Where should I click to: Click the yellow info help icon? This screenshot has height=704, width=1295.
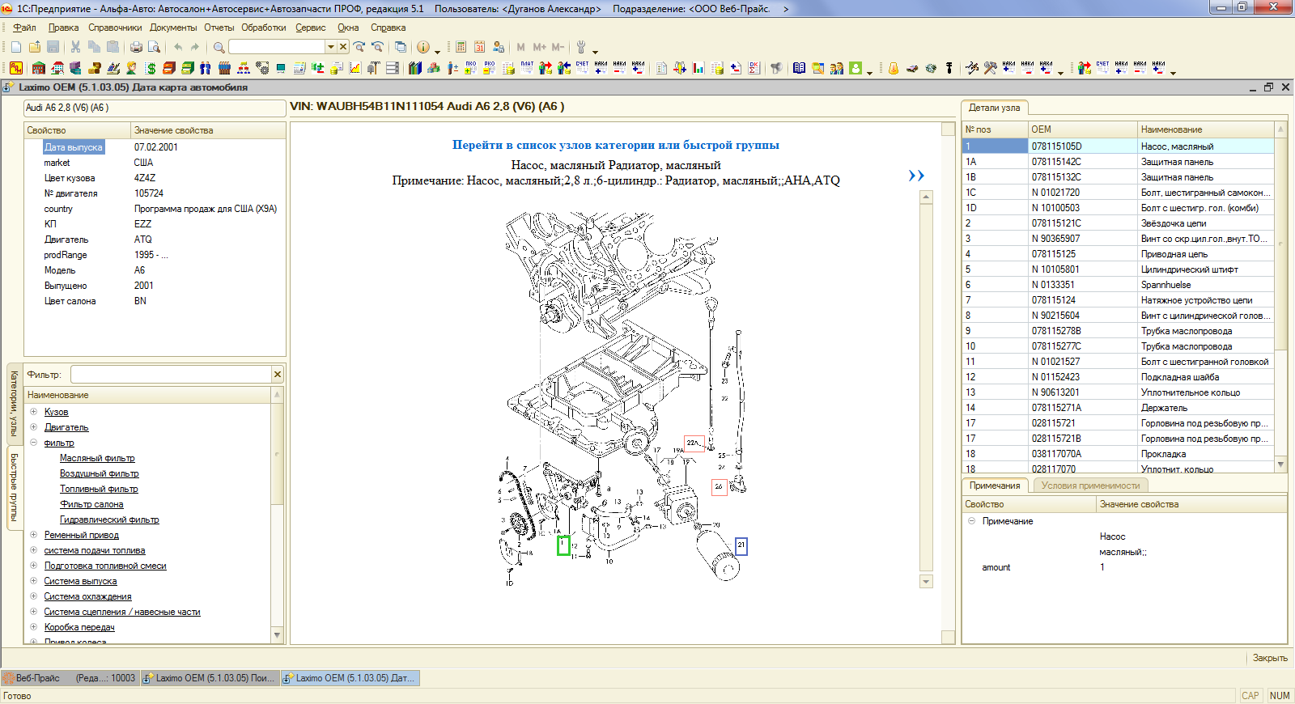(x=423, y=47)
